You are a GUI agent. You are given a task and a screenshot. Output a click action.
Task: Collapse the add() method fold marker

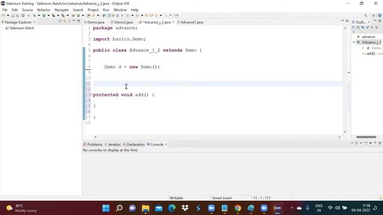click(92, 95)
